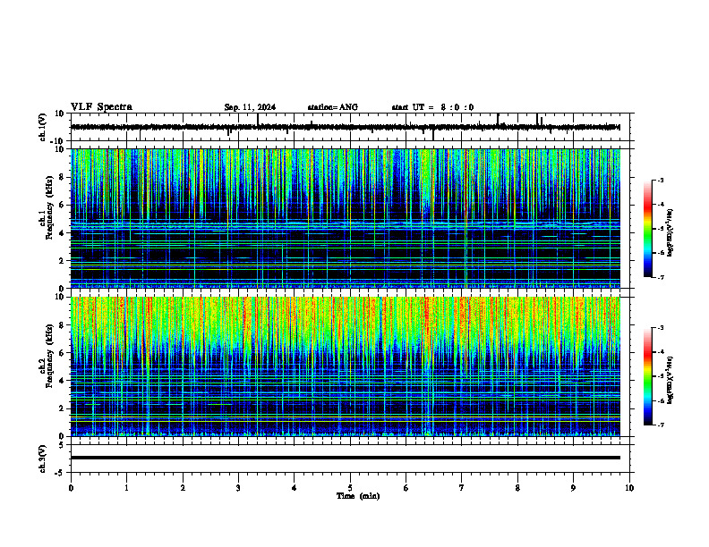Click the ch.2 colorbar log(PSD) label
Viewport: 709px width, 547px height.
670,379
